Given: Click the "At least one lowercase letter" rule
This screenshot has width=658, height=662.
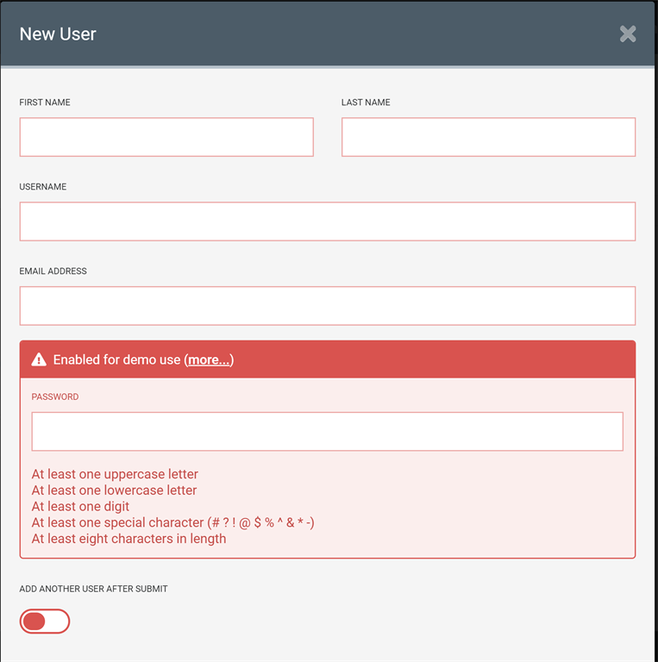Looking at the screenshot, I should tap(114, 490).
